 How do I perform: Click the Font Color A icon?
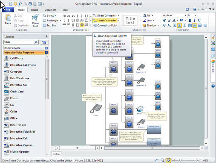[x=174, y=21]
